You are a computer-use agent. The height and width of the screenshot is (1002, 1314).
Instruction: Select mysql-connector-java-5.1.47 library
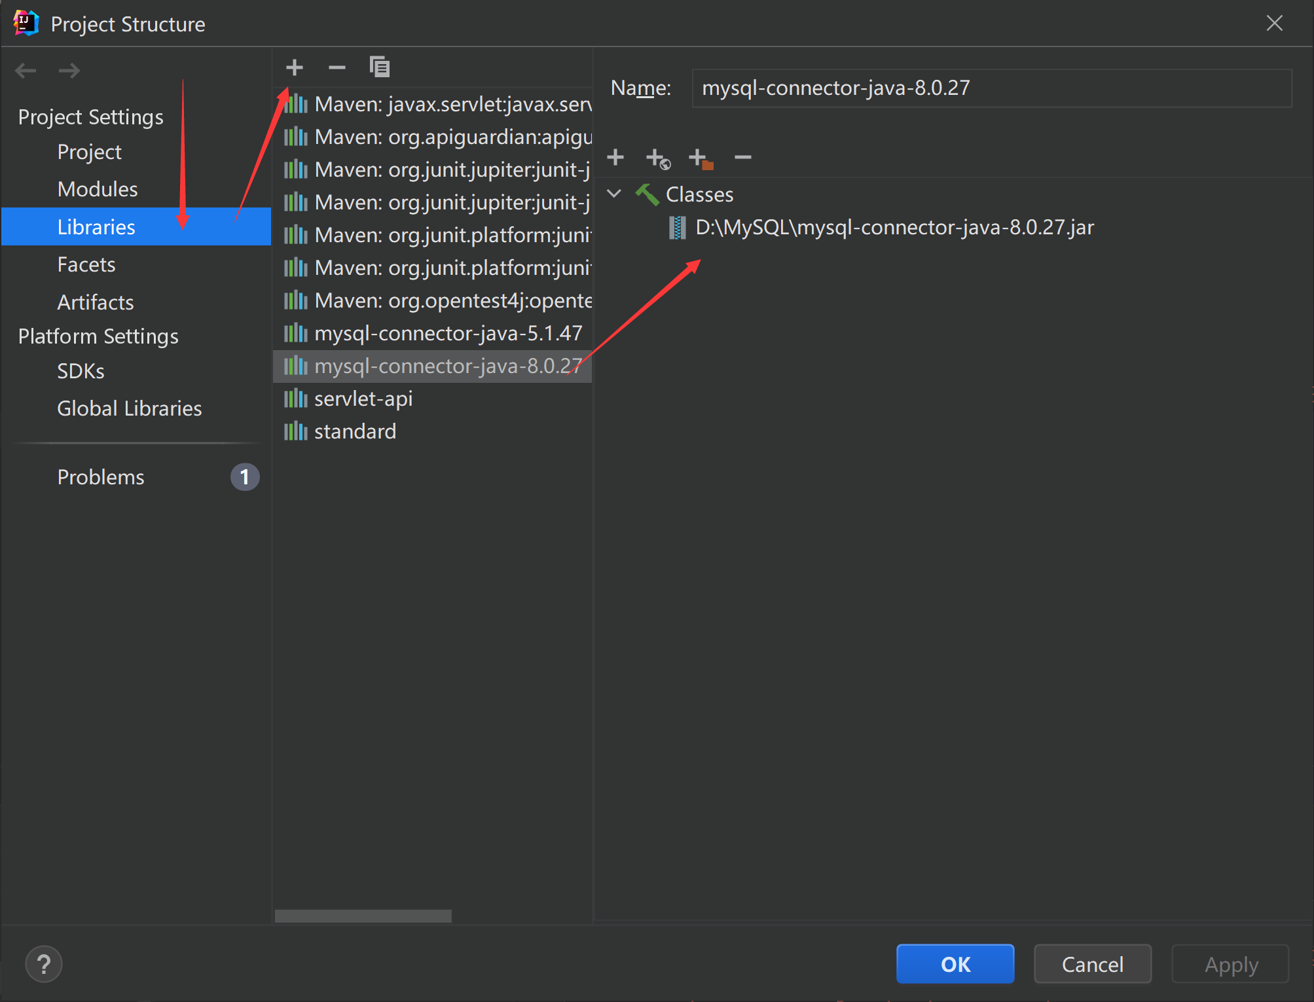pyautogui.click(x=433, y=333)
